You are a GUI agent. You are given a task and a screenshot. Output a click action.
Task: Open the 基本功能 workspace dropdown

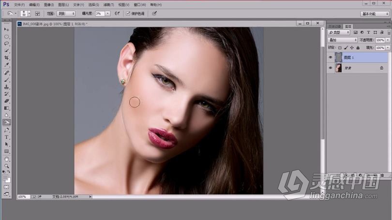point(375,14)
